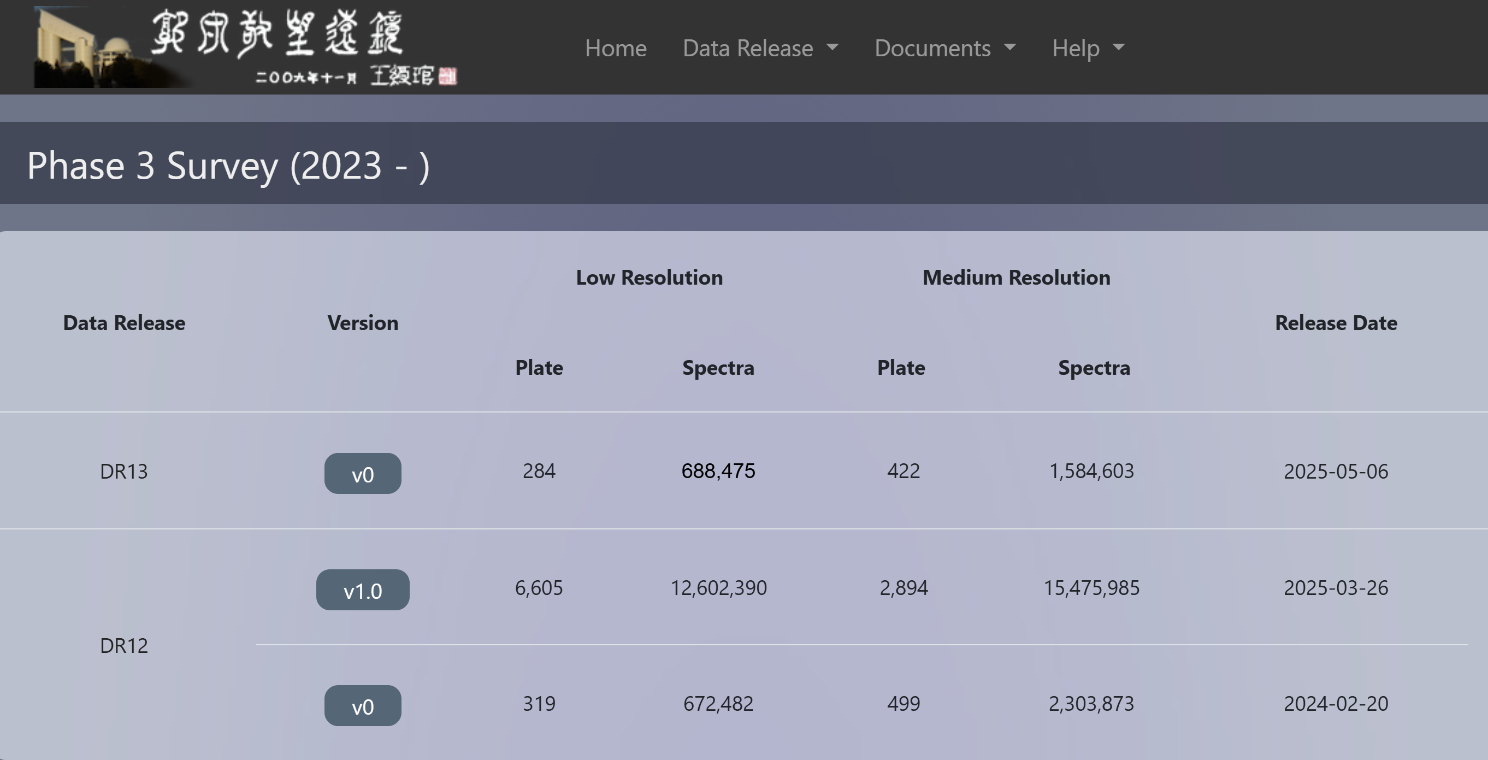
Task: Expand the Data Release dropdown menu
Action: [x=760, y=48]
